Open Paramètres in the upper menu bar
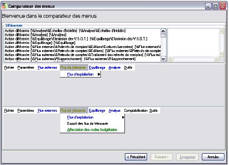Viewport: 229px width, 165px height. (26, 67)
